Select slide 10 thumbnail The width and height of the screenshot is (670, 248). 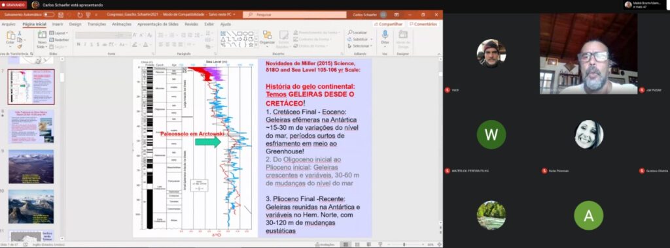(x=31, y=207)
